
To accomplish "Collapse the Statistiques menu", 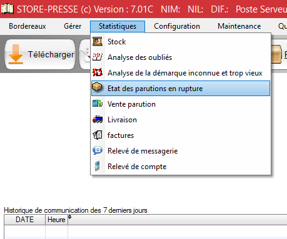I will tap(118, 26).
